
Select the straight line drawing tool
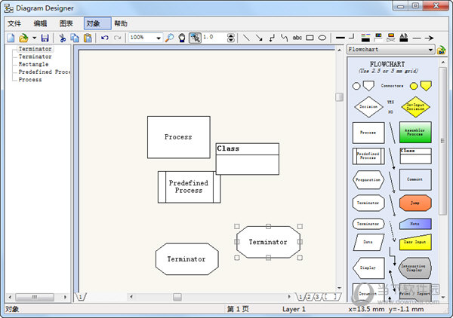click(246, 38)
